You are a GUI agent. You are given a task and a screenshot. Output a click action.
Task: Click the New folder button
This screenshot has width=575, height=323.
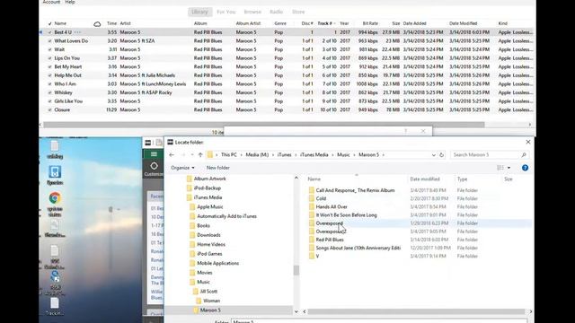pyautogui.click(x=217, y=168)
